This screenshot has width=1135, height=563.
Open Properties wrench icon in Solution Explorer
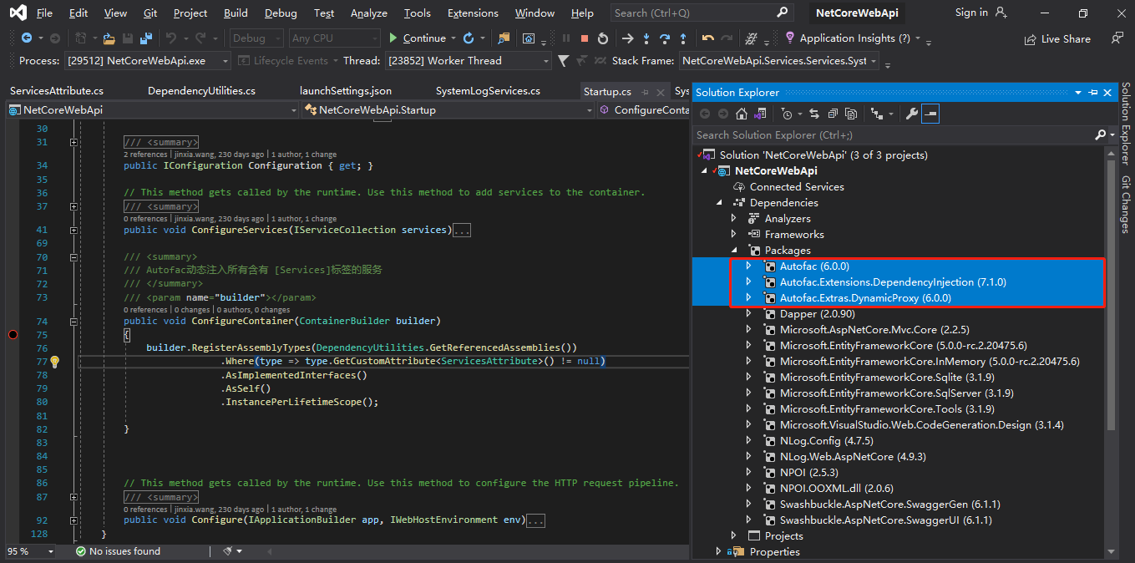point(911,114)
